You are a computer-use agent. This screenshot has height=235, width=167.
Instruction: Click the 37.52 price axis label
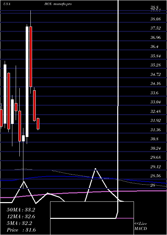point(156,28)
